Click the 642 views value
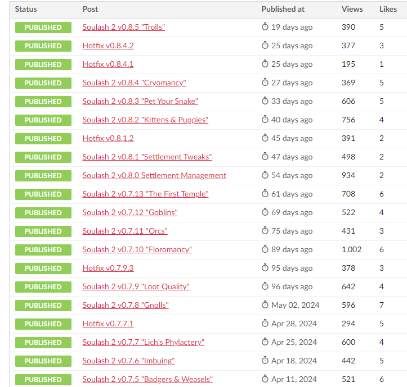This screenshot has height=387, width=407. [x=348, y=287]
